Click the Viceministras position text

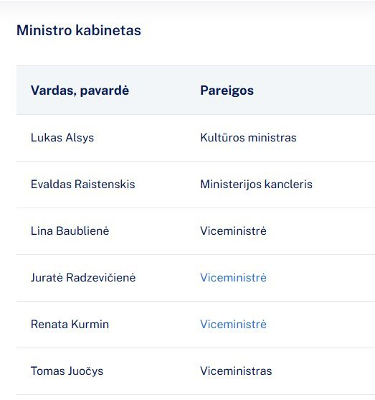pyautogui.click(x=236, y=371)
